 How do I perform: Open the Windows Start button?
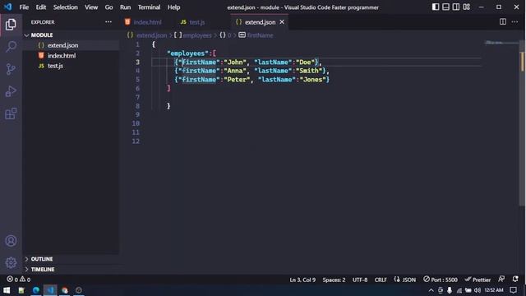point(7,290)
